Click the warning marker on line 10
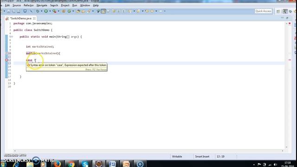This screenshot has width=297, height=167. coord(6,53)
